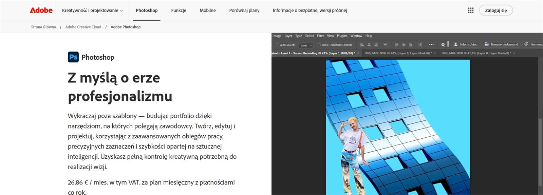Expand the Layer auto-select dropdown
Image resolution: width=543 pixels, height=195 pixels.
pyautogui.click(x=306, y=45)
